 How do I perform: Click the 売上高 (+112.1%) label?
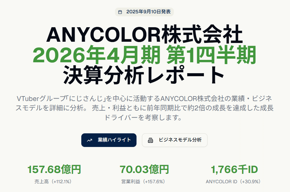pyautogui.click(x=53, y=181)
